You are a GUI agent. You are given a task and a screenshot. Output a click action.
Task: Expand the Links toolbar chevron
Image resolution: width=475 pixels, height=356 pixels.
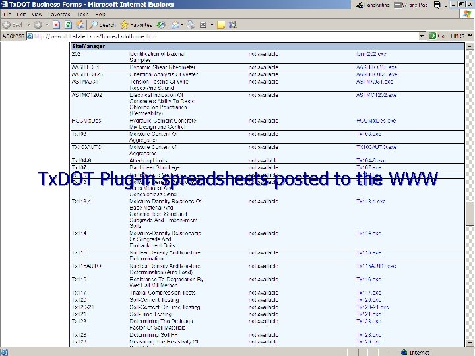470,36
